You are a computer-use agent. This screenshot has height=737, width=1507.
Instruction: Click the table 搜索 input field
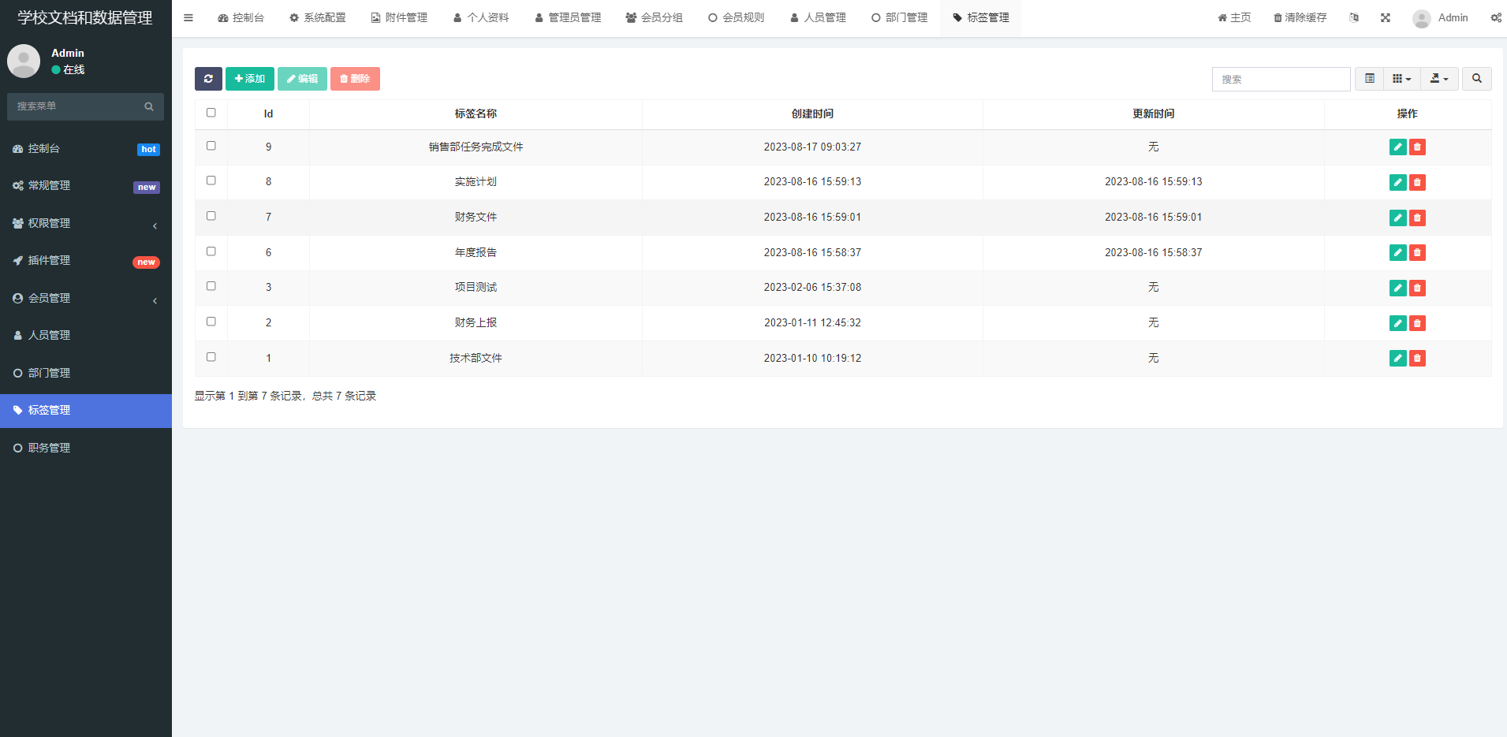pyautogui.click(x=1281, y=79)
